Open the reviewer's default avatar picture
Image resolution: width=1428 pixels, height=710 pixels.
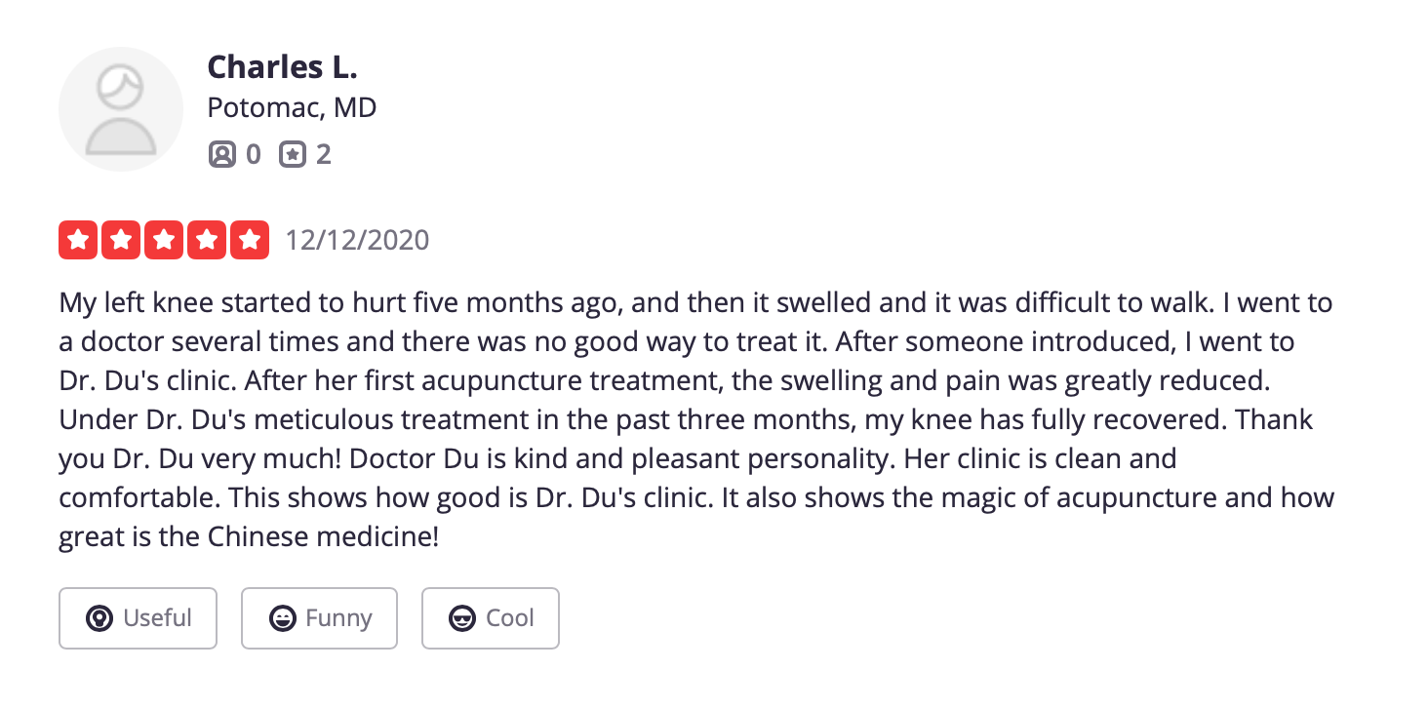coord(121,109)
